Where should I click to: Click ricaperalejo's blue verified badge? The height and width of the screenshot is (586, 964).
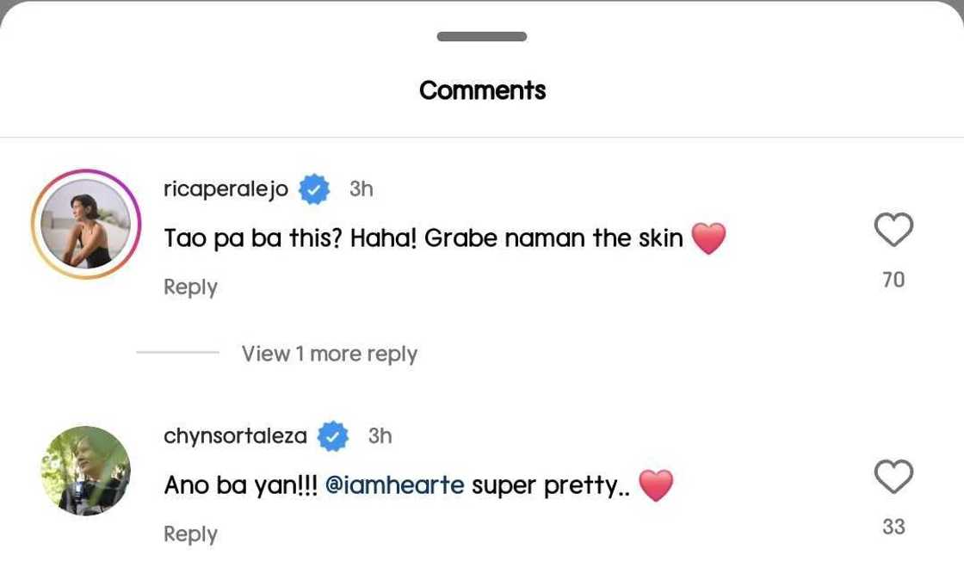[314, 189]
